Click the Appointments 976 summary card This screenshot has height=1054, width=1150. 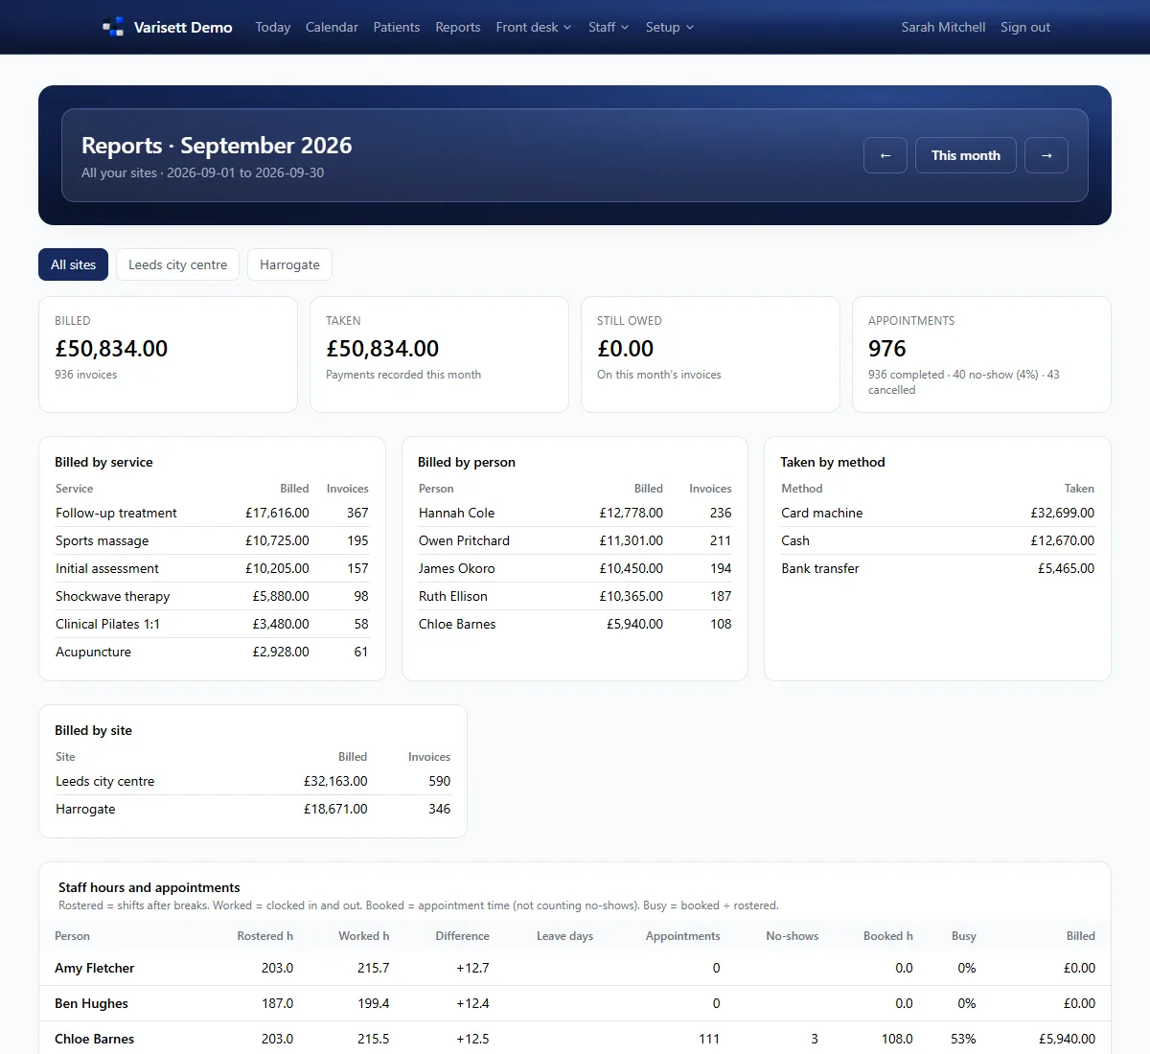(981, 355)
